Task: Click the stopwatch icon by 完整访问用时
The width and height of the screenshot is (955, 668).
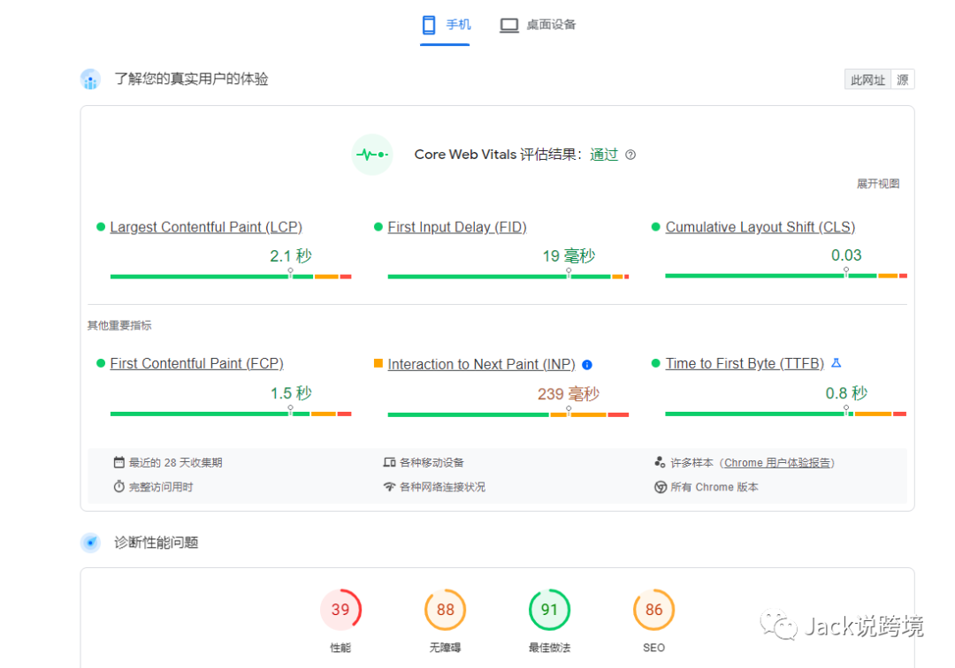Action: coord(118,487)
